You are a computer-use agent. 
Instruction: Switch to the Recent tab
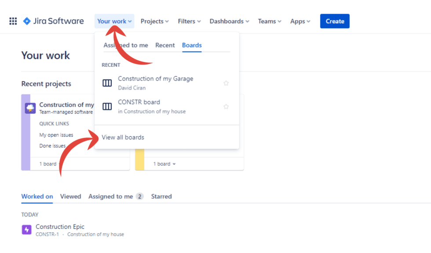coord(165,45)
